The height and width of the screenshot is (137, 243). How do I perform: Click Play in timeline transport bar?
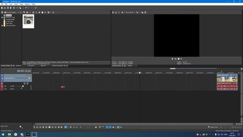click(43, 127)
